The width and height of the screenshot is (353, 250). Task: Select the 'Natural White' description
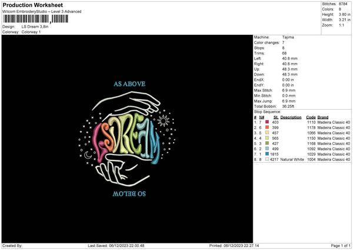pyautogui.click(x=292, y=159)
